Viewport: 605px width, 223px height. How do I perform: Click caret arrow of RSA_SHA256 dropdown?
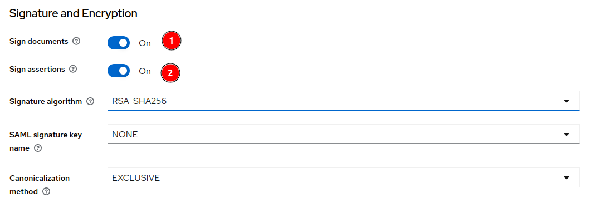(567, 101)
